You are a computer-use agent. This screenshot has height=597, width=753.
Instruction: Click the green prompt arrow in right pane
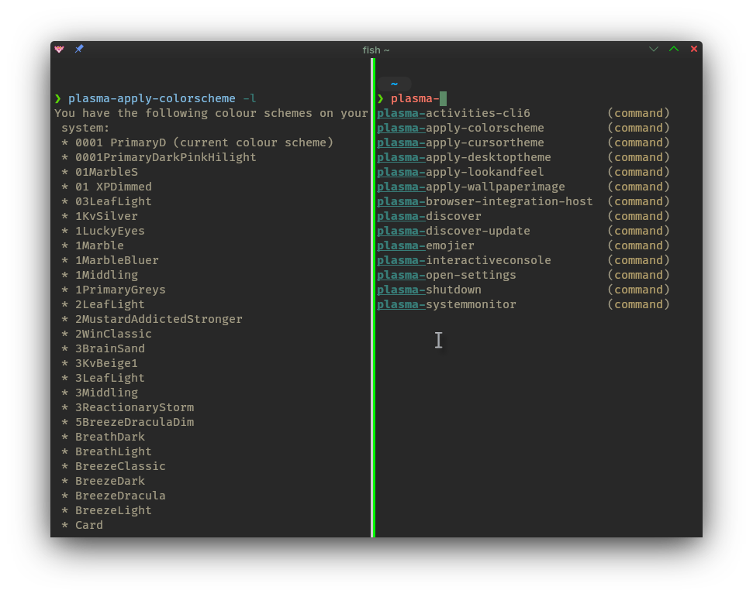click(x=381, y=98)
